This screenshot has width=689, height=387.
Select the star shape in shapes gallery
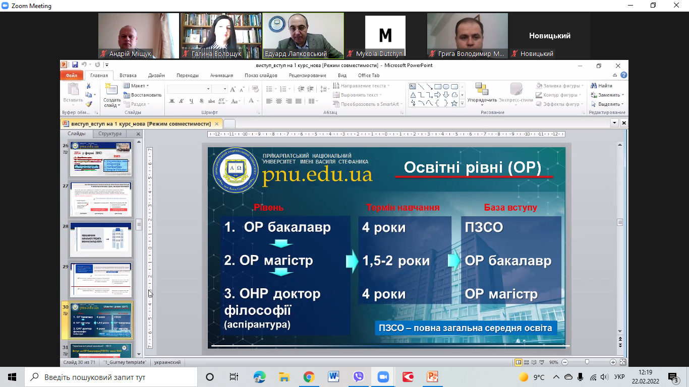coord(454,103)
